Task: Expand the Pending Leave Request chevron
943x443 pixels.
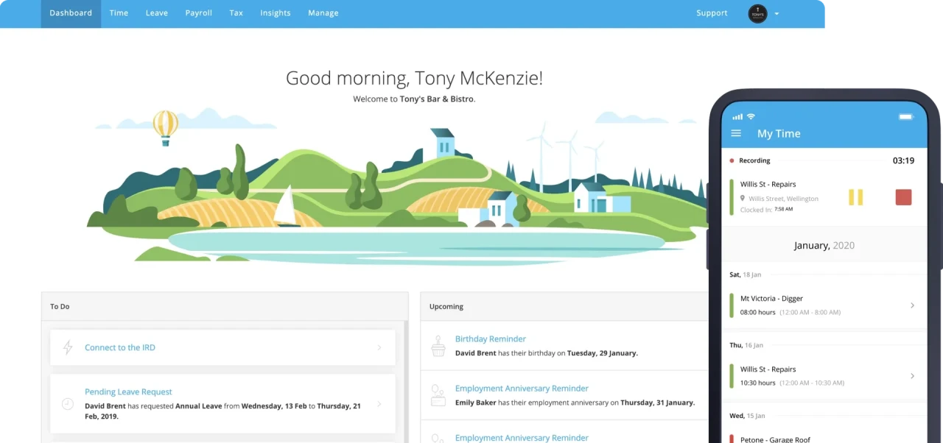Action: (379, 404)
